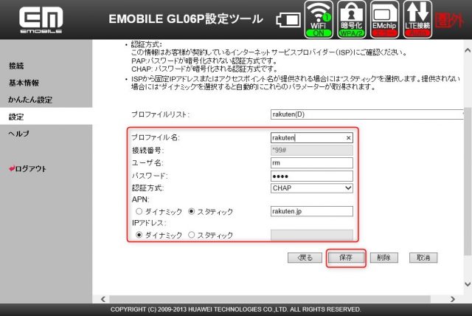Click the 保存 save button
This screenshot has width=472, height=316.
(x=346, y=258)
